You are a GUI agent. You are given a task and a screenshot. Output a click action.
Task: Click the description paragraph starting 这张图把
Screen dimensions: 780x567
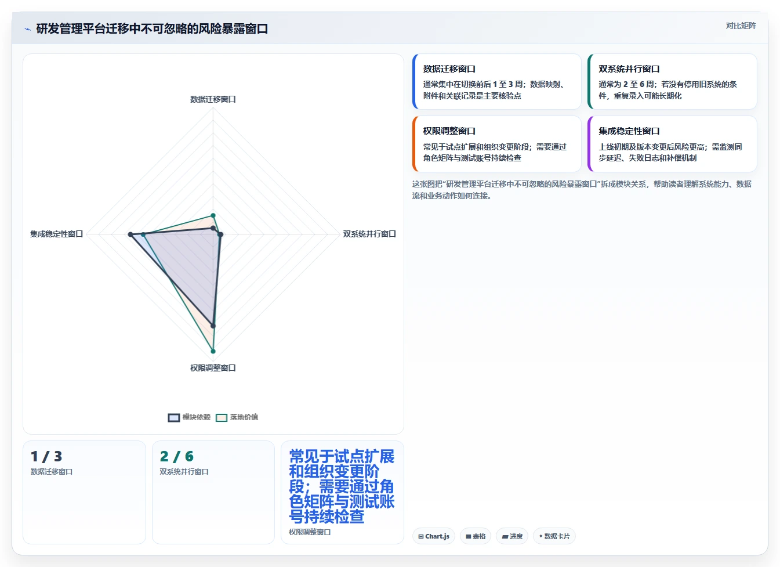[582, 190]
